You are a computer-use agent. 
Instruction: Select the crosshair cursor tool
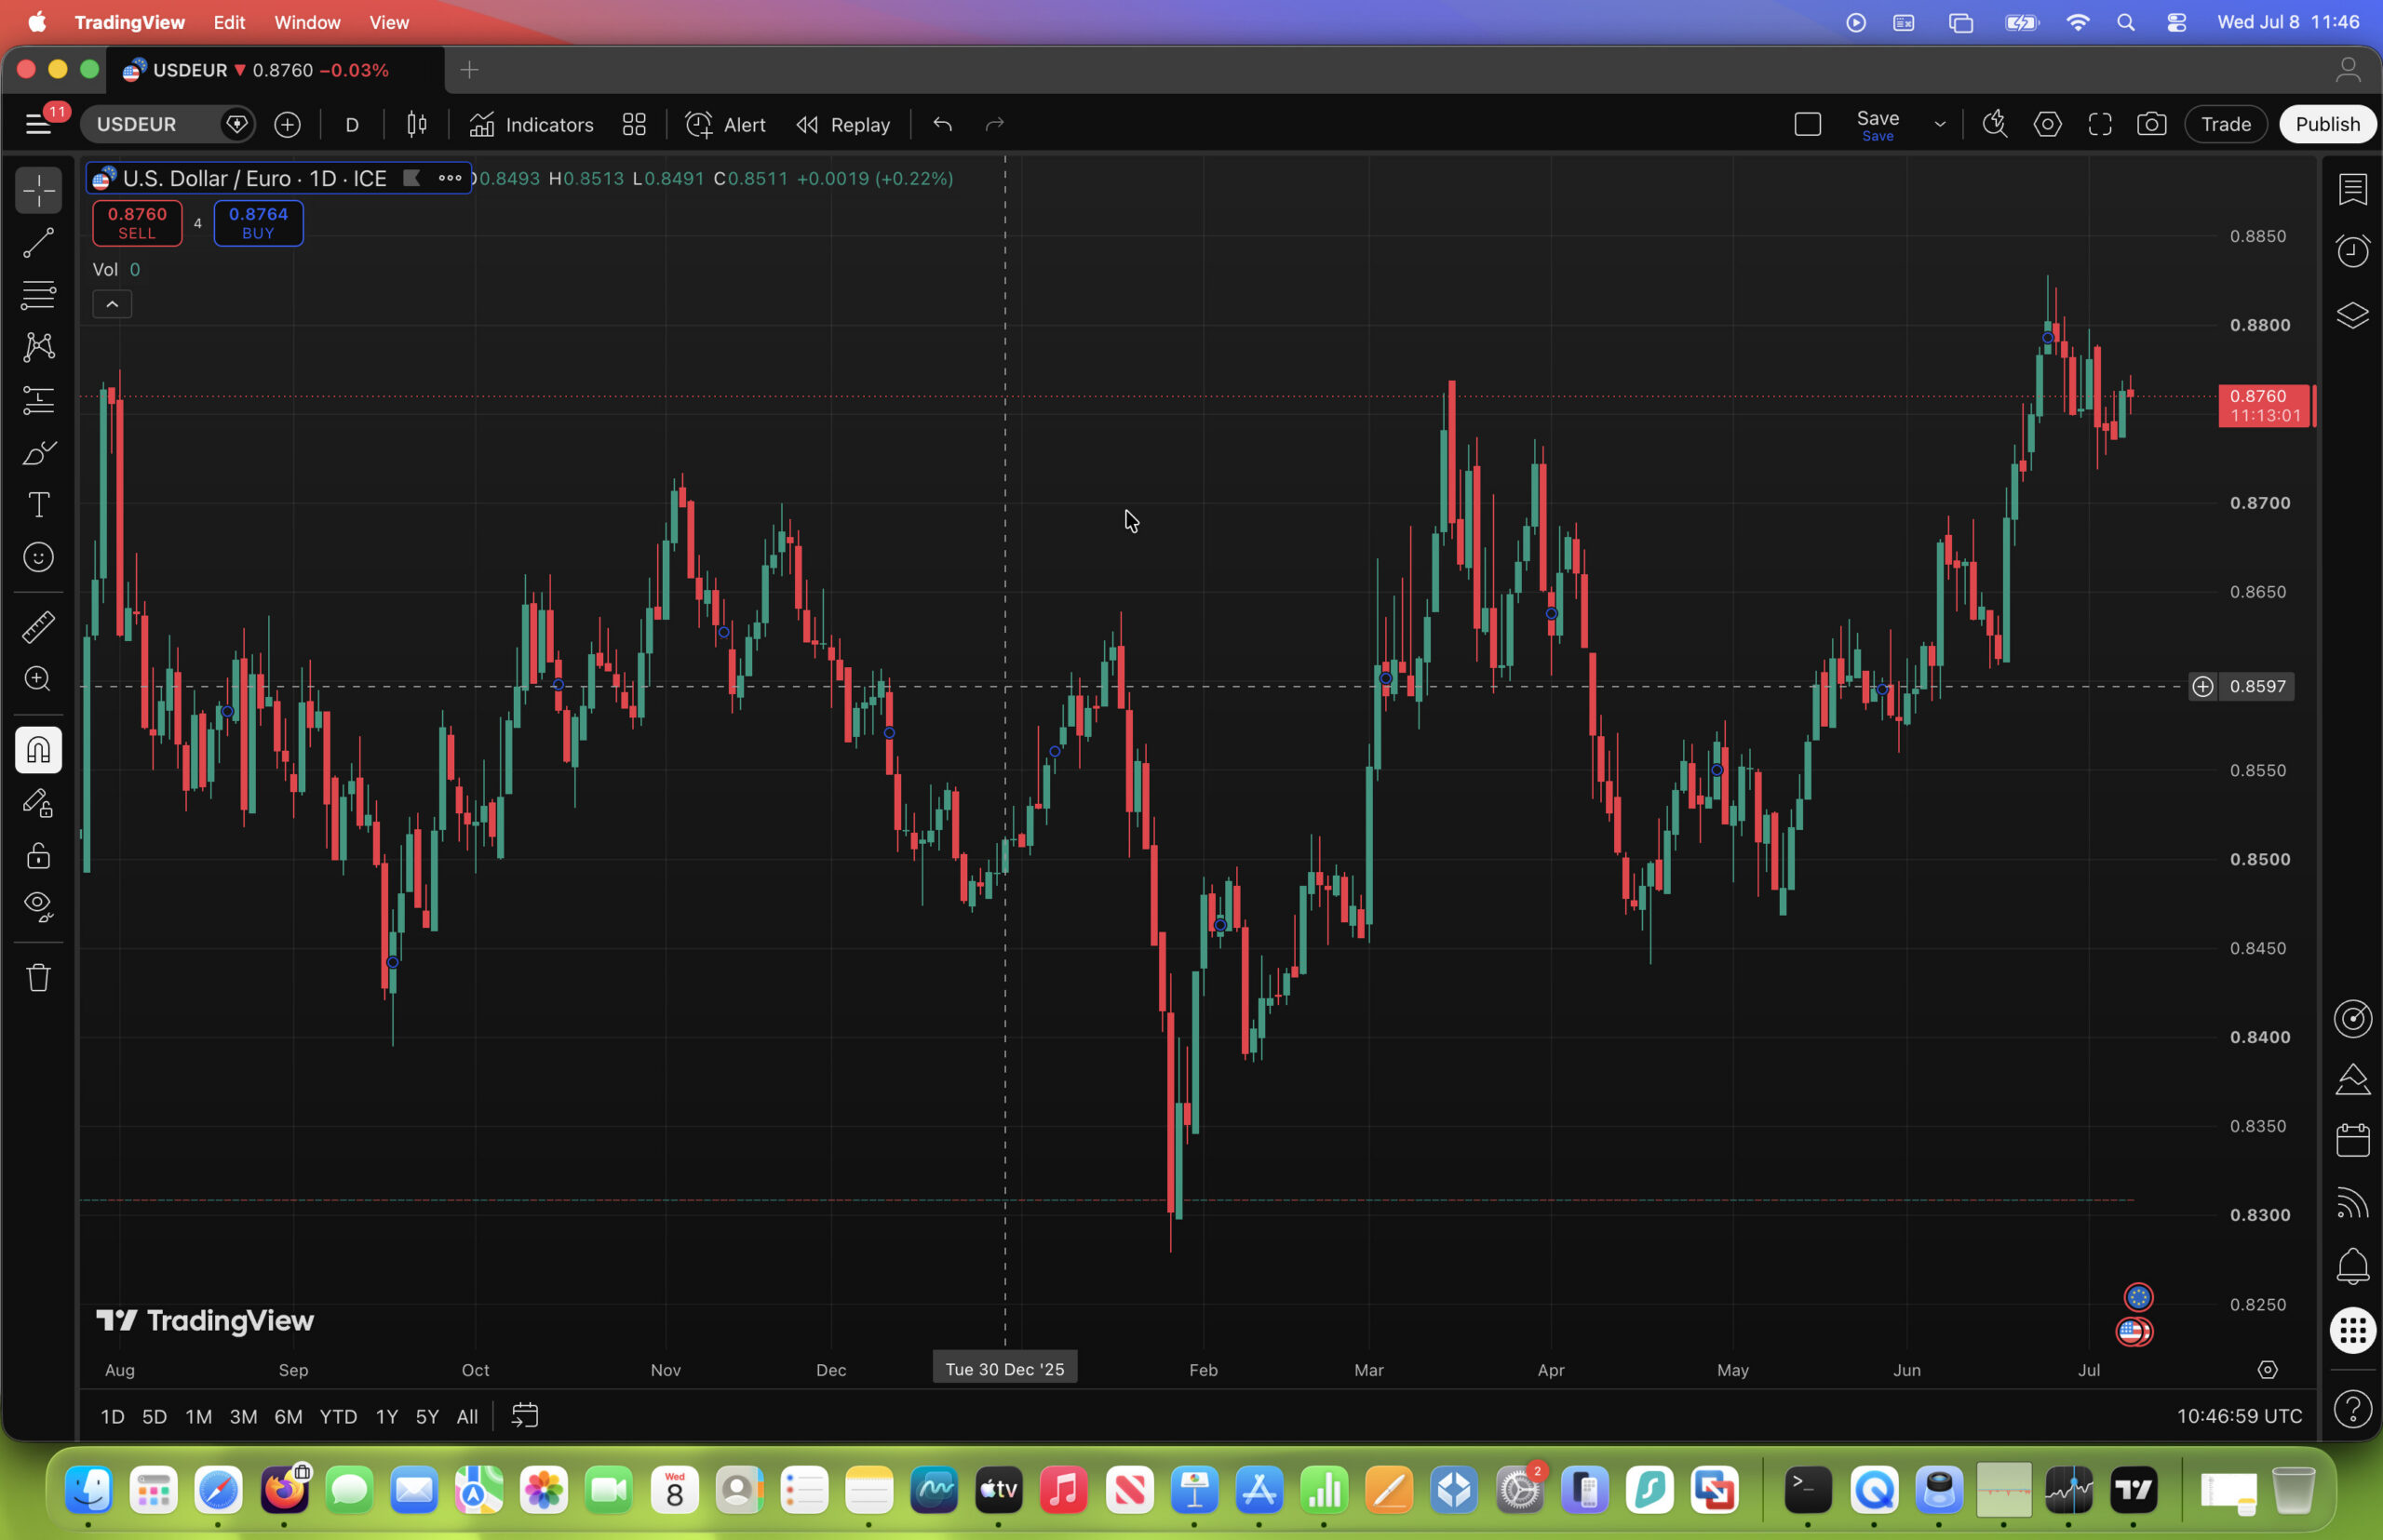(38, 190)
